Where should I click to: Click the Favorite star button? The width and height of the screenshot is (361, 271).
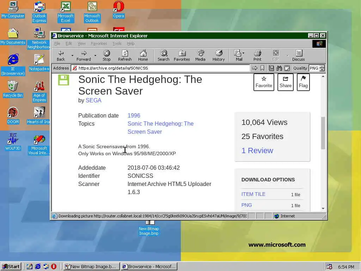click(264, 82)
